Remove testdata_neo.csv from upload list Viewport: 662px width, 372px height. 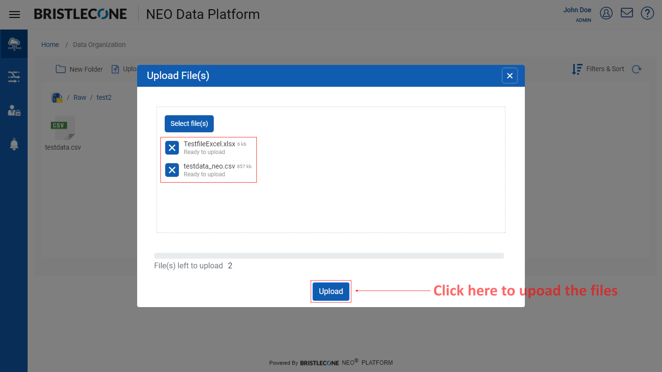click(x=172, y=170)
